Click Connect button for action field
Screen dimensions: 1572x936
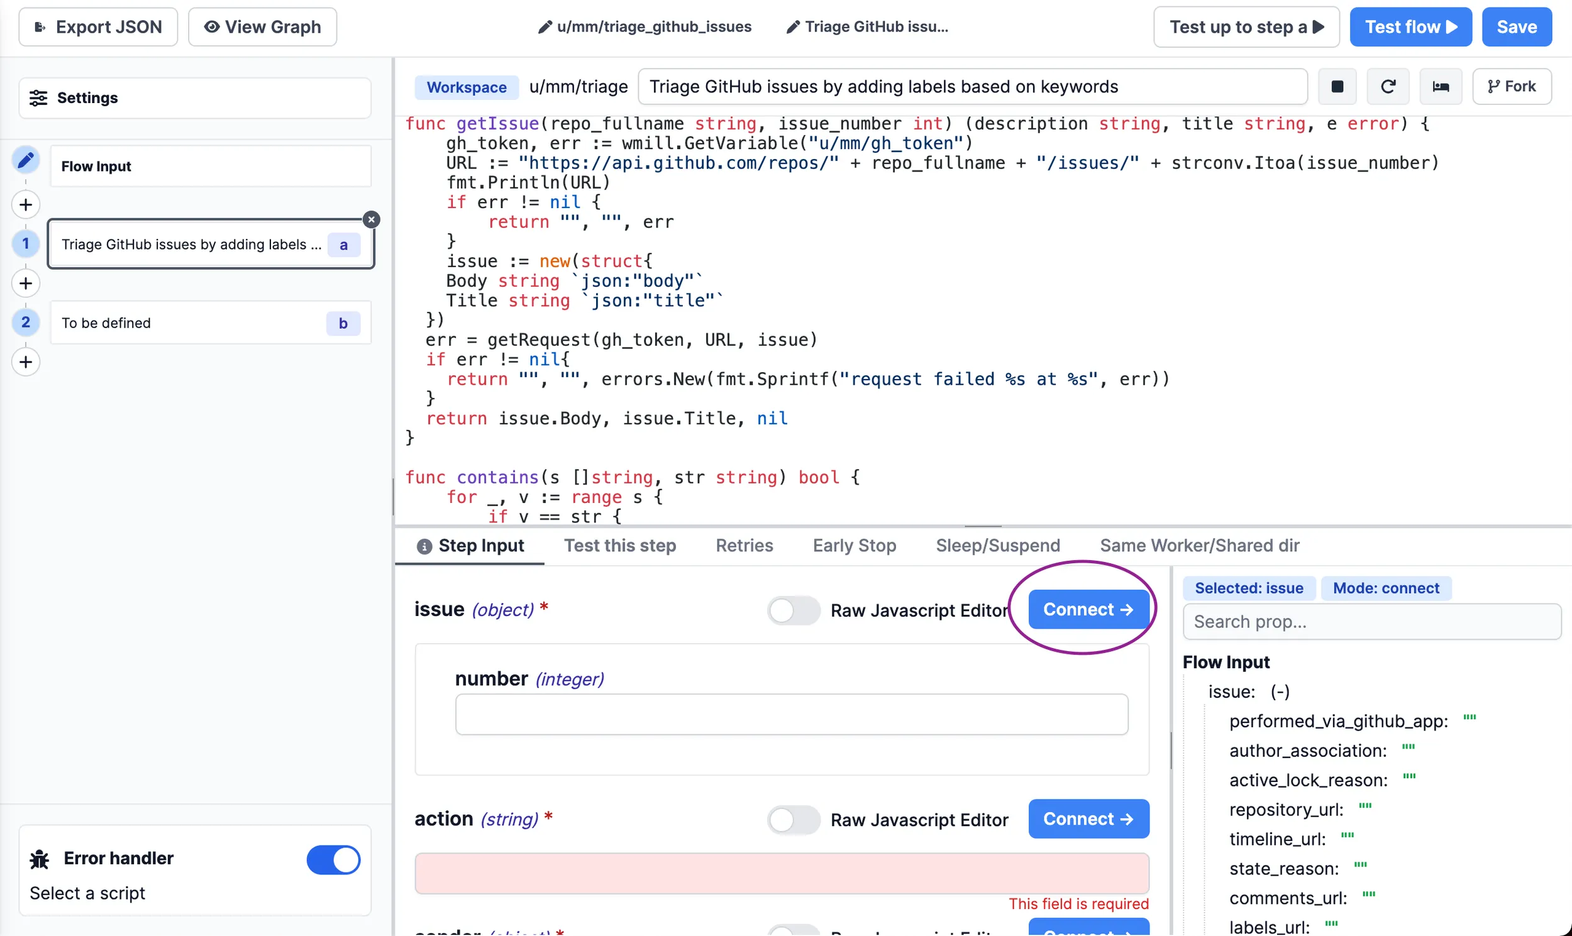click(x=1088, y=818)
